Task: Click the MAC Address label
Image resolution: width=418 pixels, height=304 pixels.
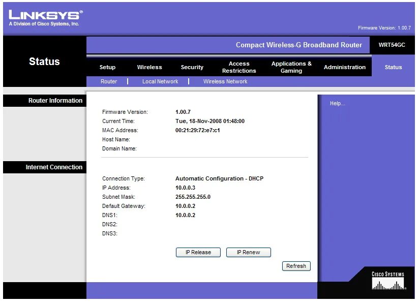Action: point(120,130)
